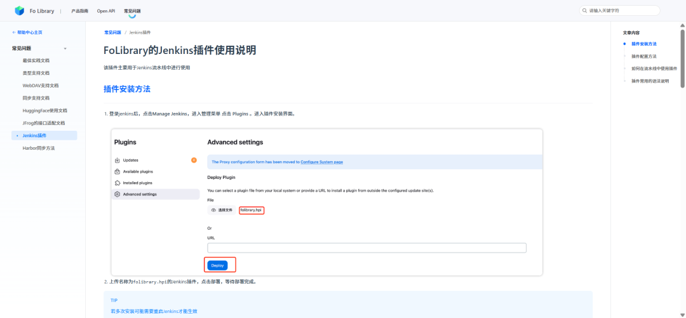This screenshot has height=318, width=686.
Task: Click the 常见问题 breadcrumb link
Action: pyautogui.click(x=112, y=32)
